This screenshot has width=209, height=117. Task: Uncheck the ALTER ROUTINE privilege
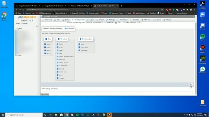coord(57,66)
